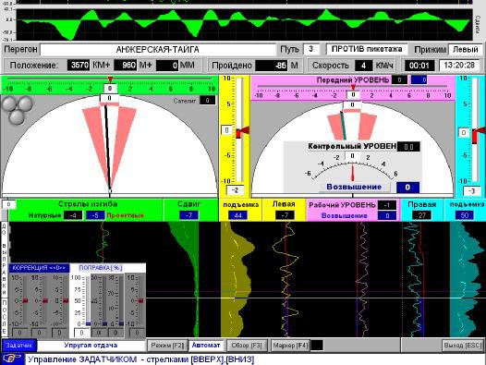Click the Перегон field АНЖЕРСКАЯ-ТАЙГА

(158, 50)
